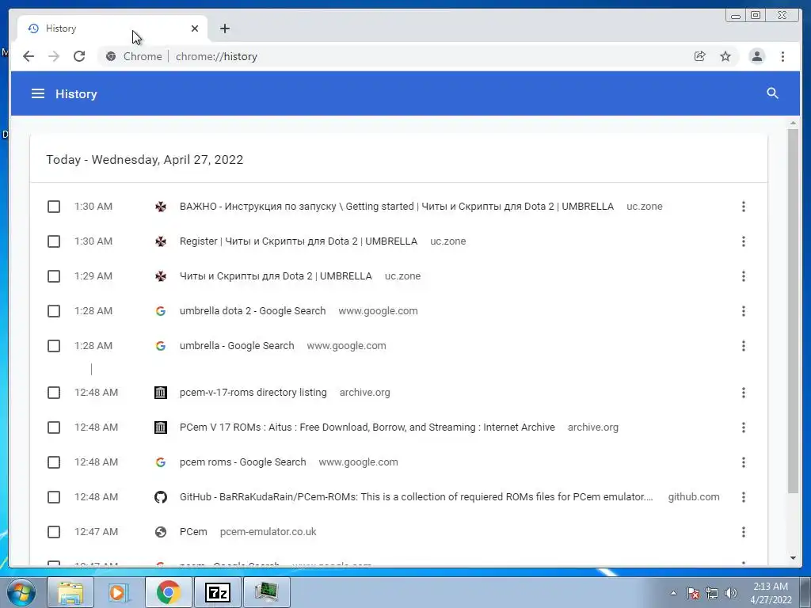The width and height of the screenshot is (811, 608).
Task: Check the box for umbrella dota 2 search
Action: [54, 310]
